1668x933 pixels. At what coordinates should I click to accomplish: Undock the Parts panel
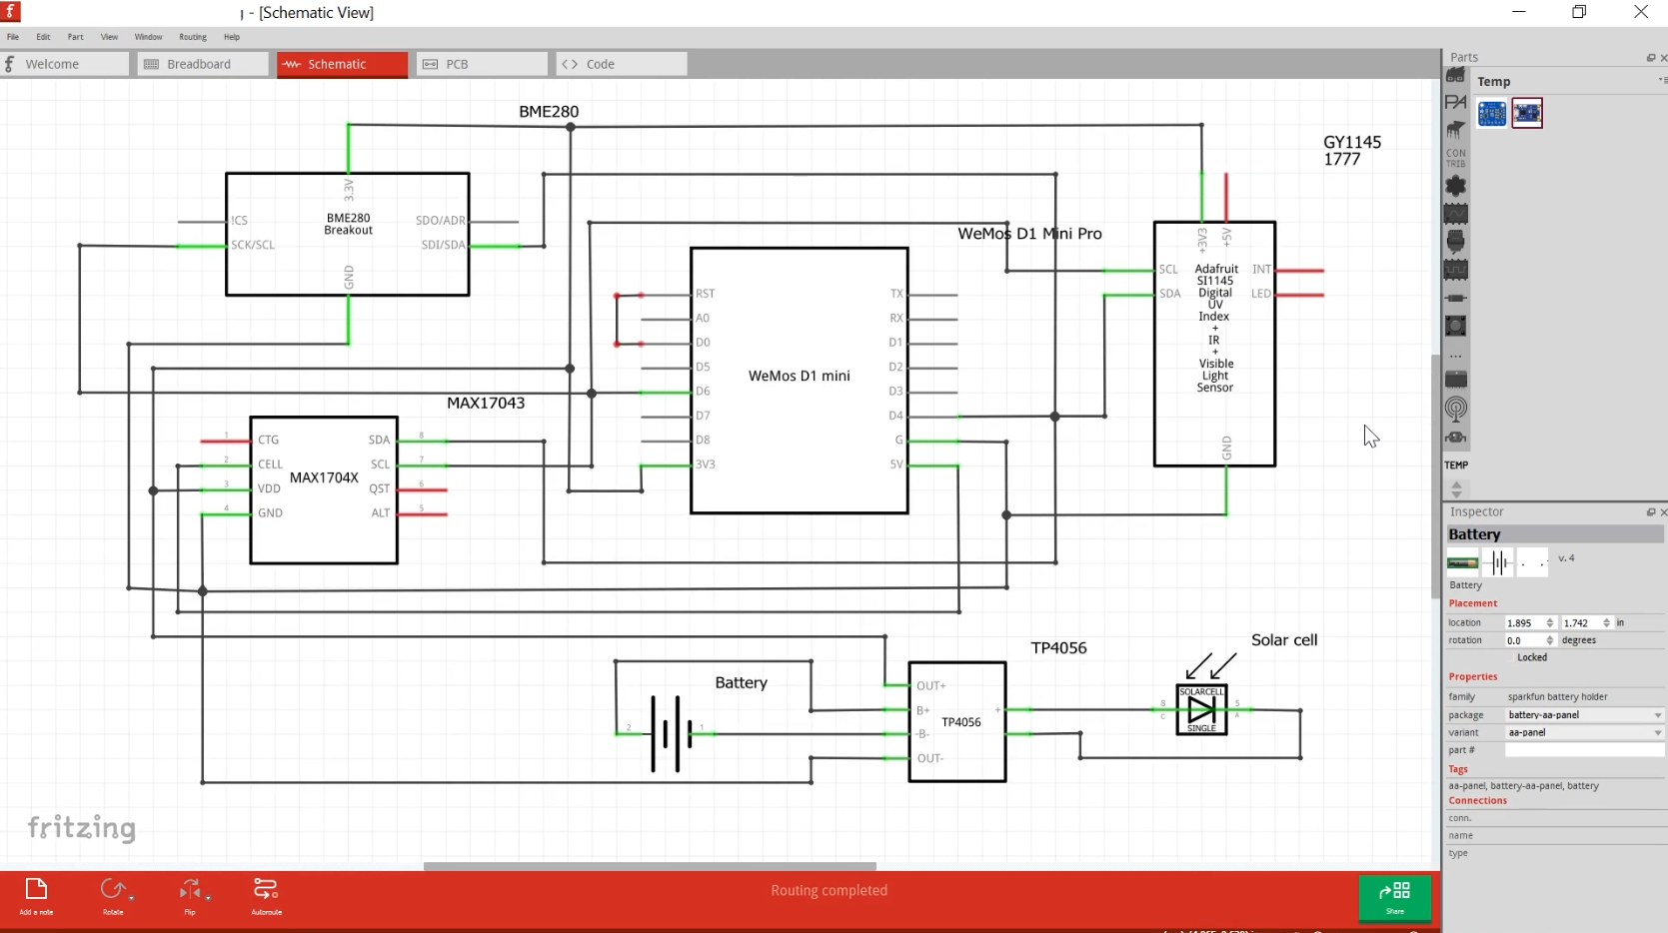point(1649,58)
